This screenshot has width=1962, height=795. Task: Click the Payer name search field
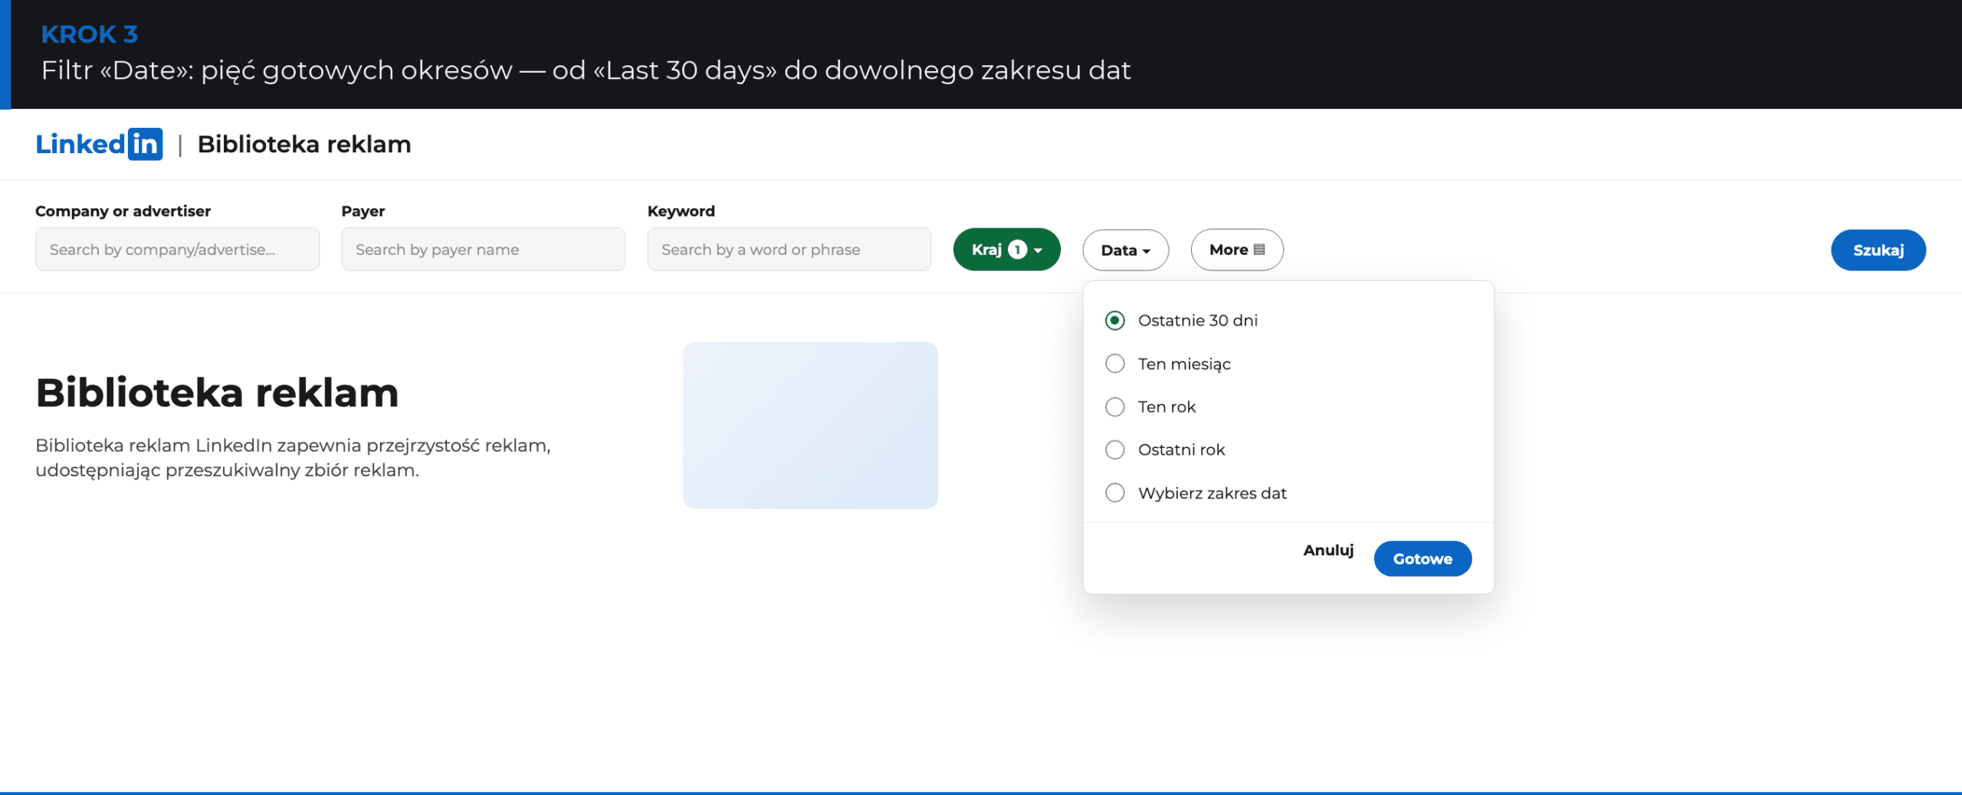(483, 249)
